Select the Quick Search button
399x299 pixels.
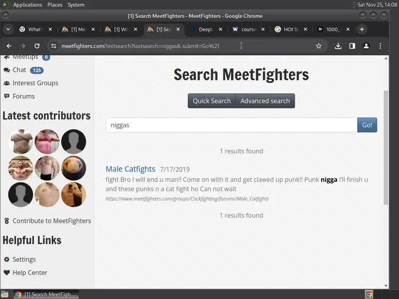coord(212,101)
